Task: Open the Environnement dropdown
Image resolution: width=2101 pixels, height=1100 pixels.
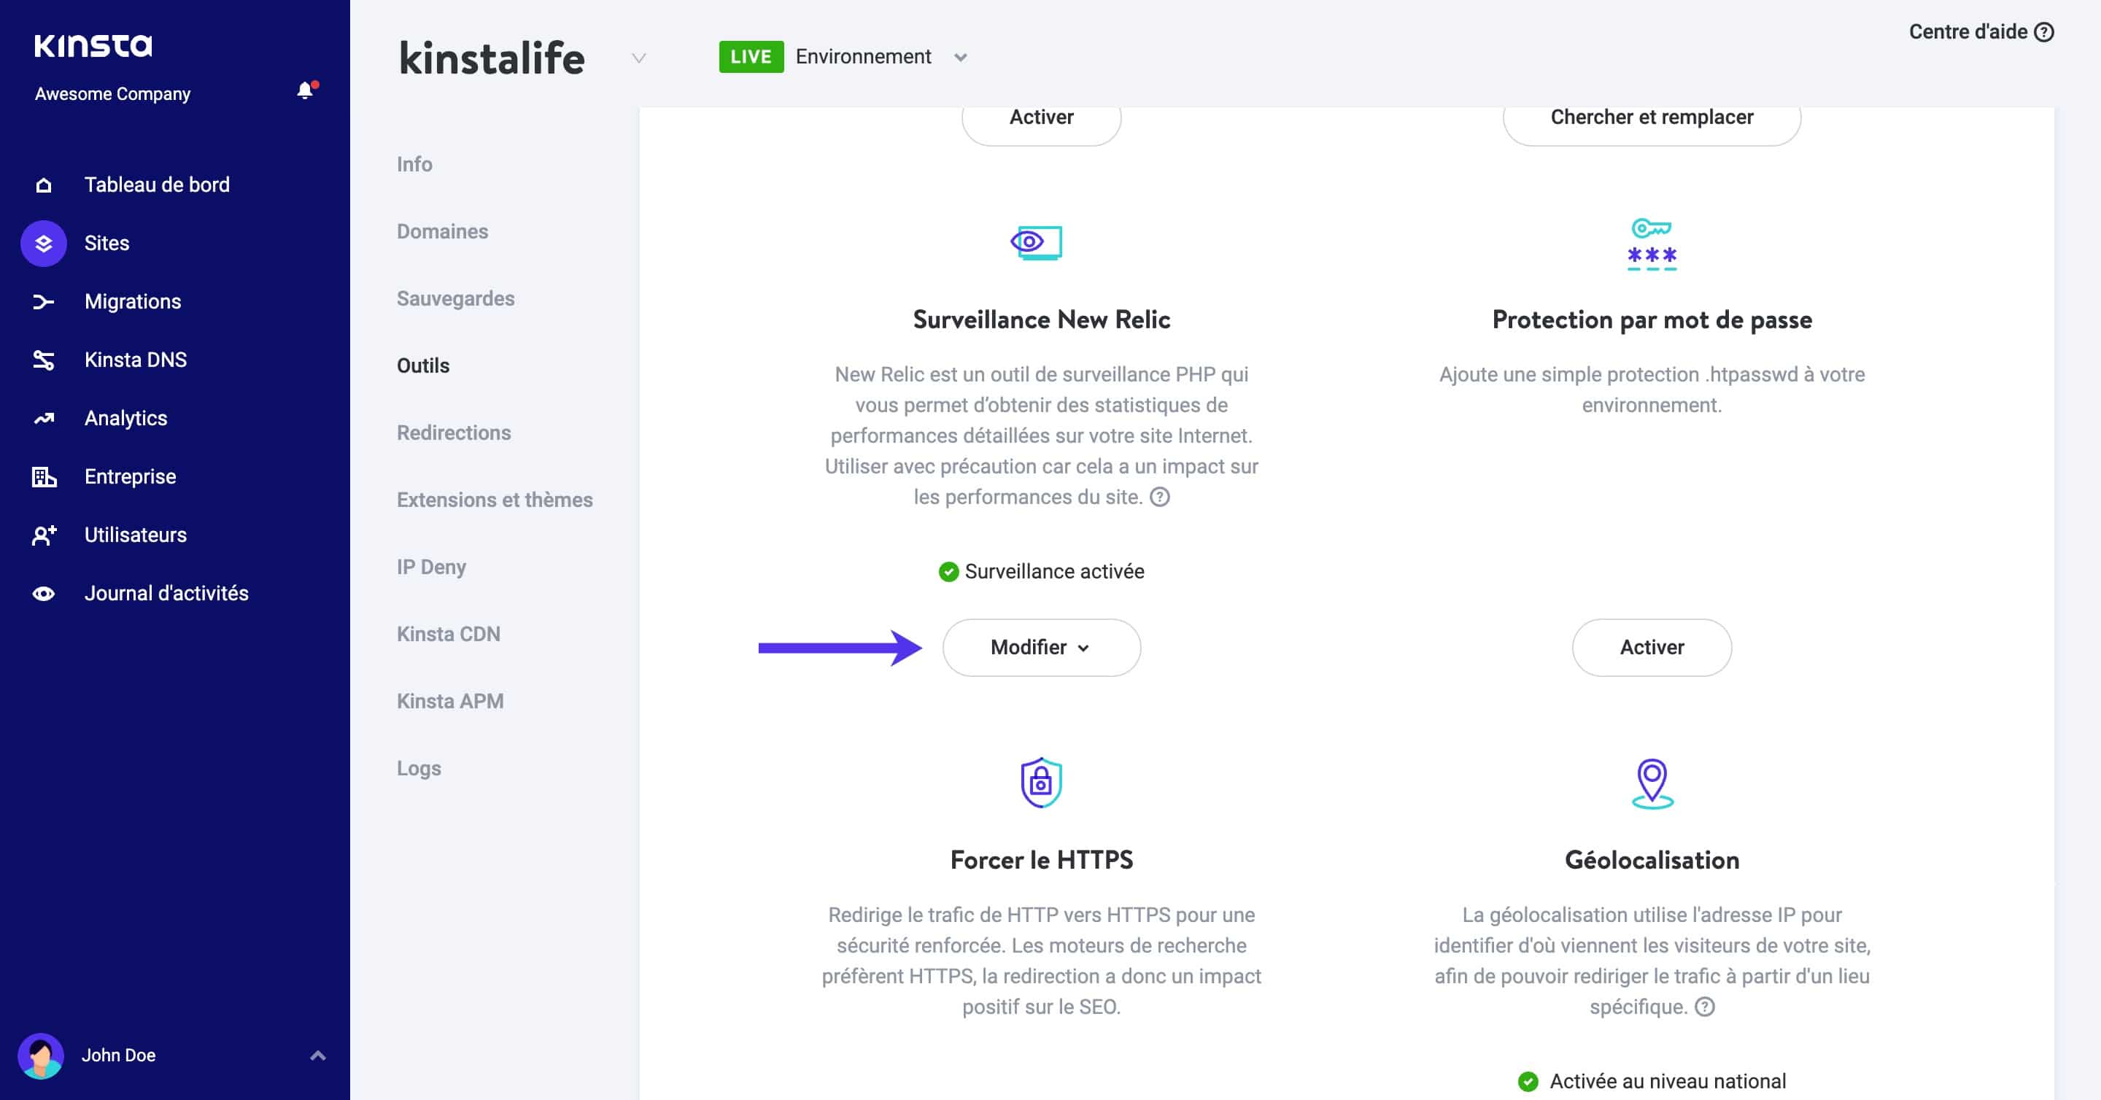Action: pyautogui.click(x=961, y=57)
